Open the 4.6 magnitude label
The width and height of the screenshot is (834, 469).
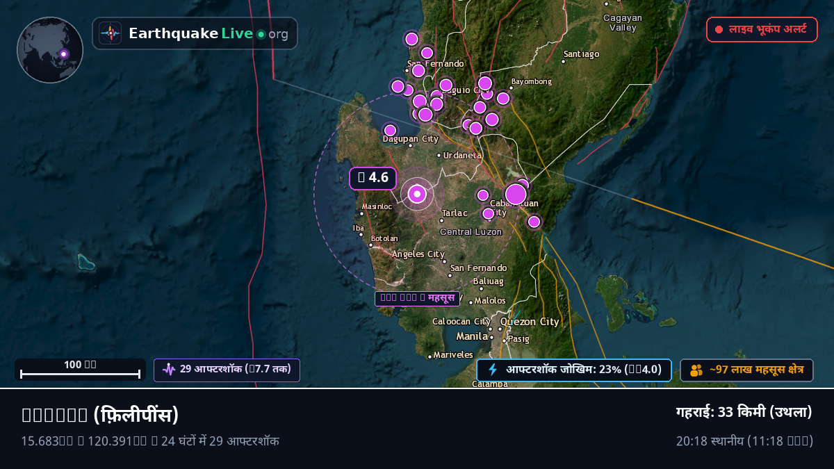point(373,178)
